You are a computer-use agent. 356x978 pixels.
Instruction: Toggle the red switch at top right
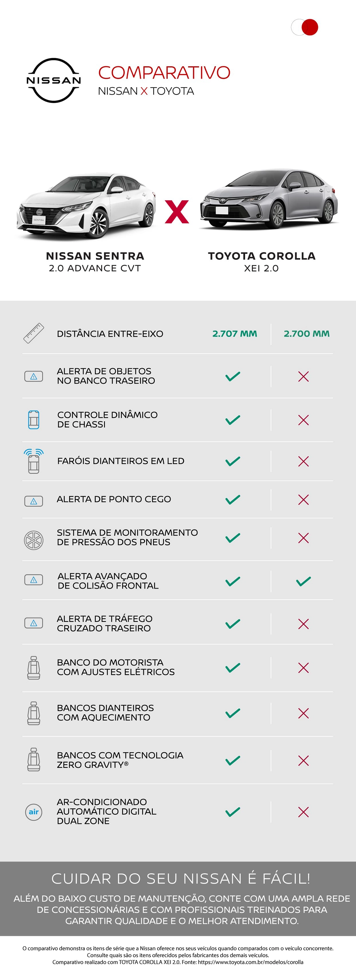point(305,27)
